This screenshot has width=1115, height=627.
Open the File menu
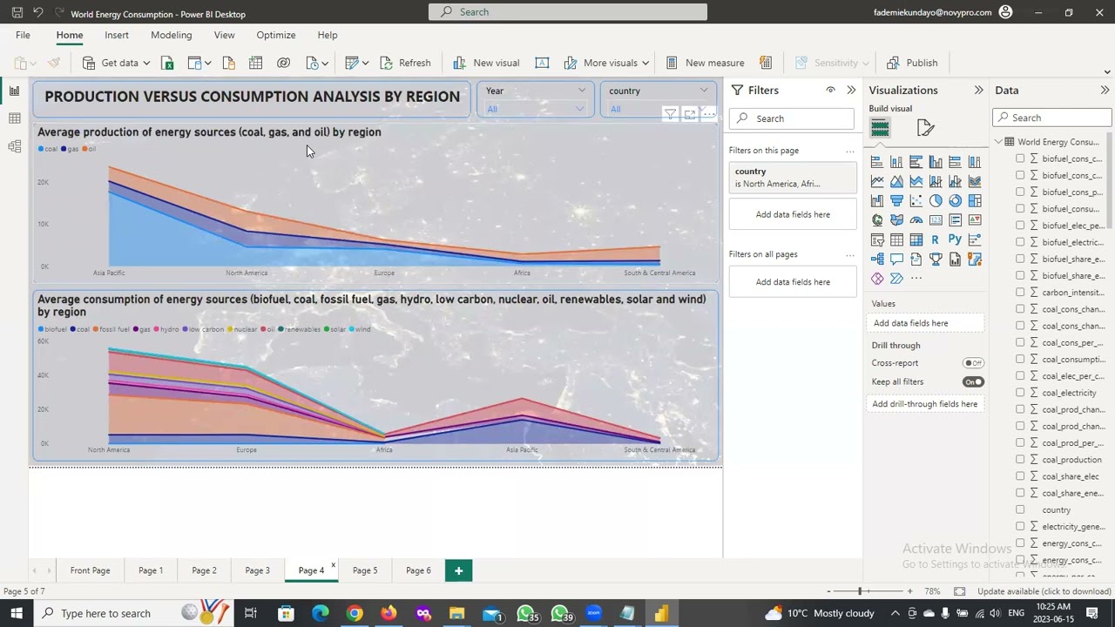coord(23,35)
